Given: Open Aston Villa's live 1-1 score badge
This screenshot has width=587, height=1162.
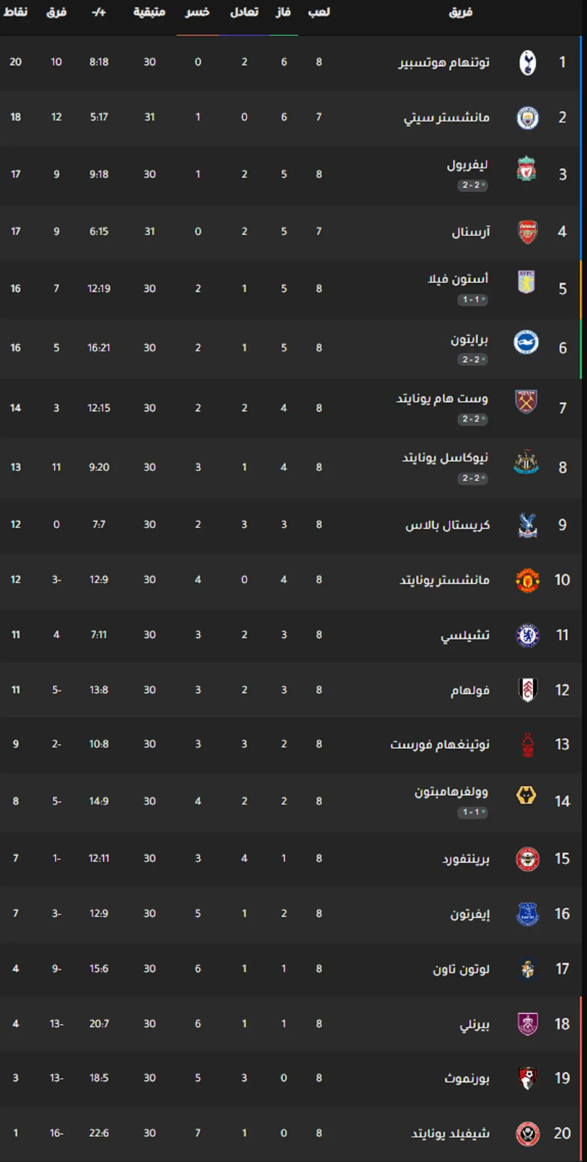Looking at the screenshot, I should [473, 299].
